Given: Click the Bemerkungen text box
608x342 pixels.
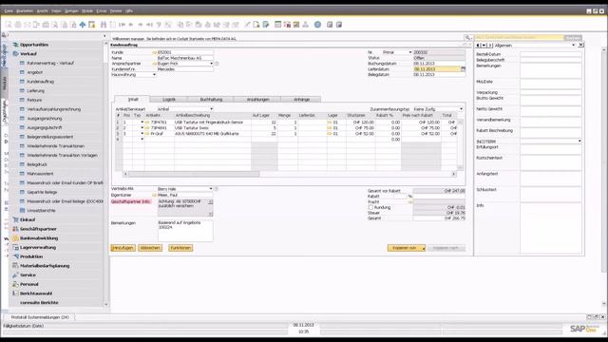Looking at the screenshot, I should pos(185,231).
